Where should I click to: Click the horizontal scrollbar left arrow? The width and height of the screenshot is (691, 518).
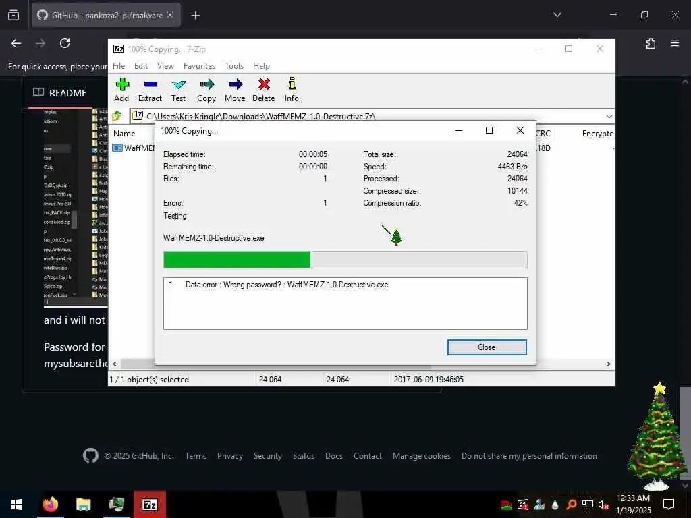(115, 364)
